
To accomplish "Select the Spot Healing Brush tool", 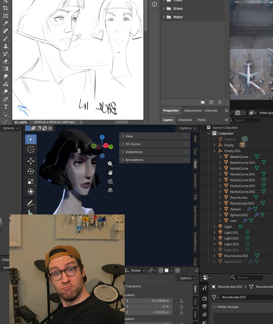I will pos(6,31).
